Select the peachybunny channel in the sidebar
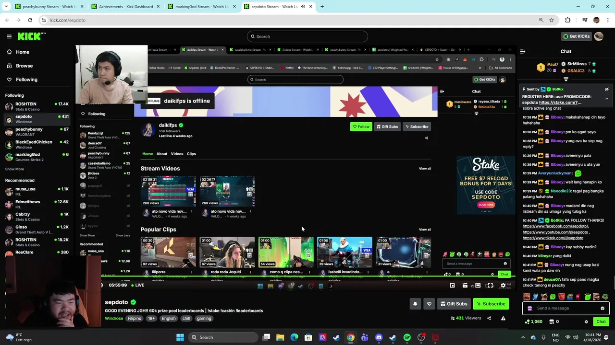 coord(37,131)
